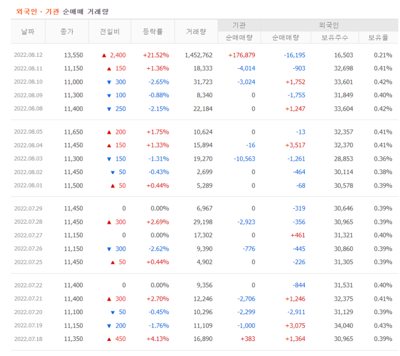Viewport: 400px width, 356px height.
Task: Click foreign value -226
Action: click(x=299, y=262)
